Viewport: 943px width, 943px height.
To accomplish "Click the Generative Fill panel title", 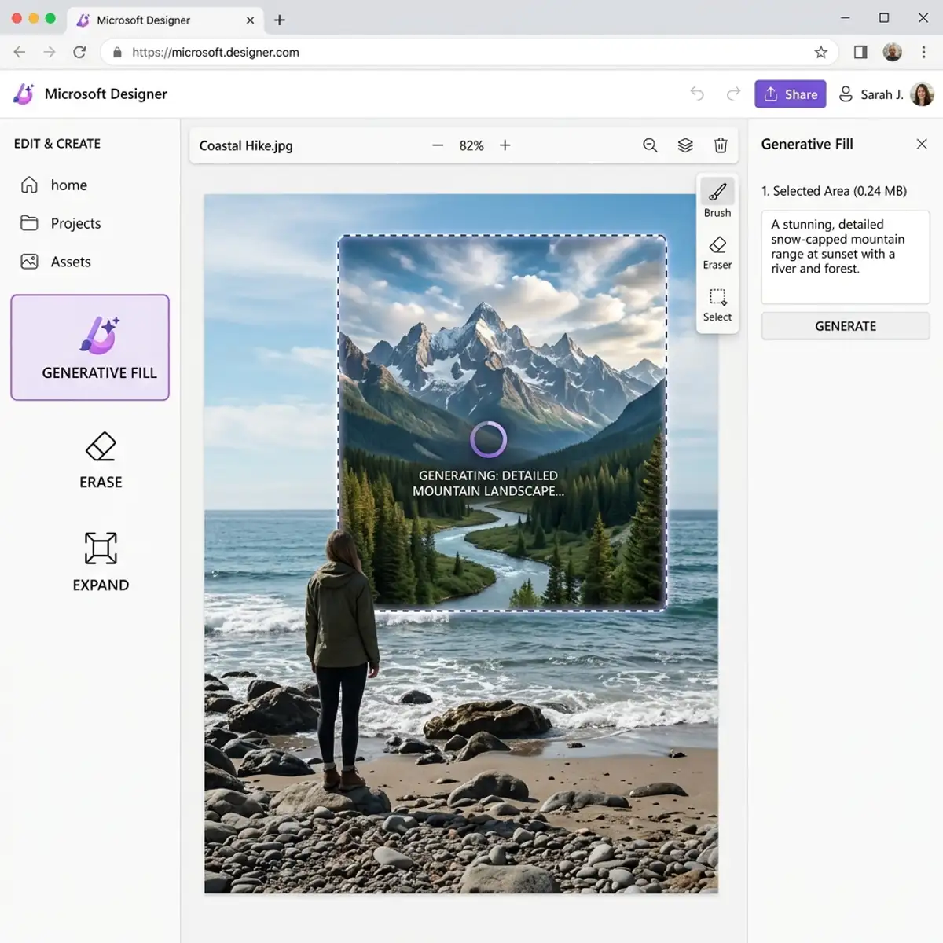I will pos(807,144).
